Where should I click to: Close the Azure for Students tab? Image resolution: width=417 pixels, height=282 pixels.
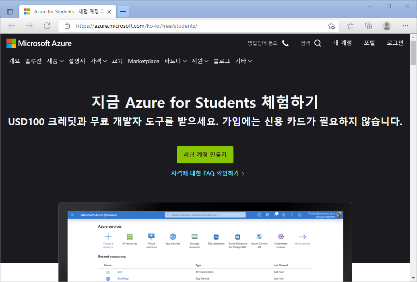pyautogui.click(x=109, y=12)
